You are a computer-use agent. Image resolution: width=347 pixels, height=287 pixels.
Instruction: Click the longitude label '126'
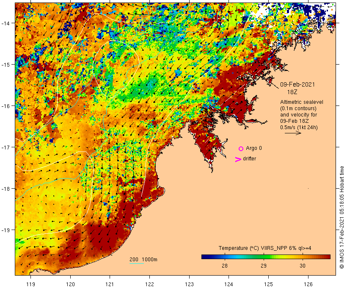click(x=308, y=284)
